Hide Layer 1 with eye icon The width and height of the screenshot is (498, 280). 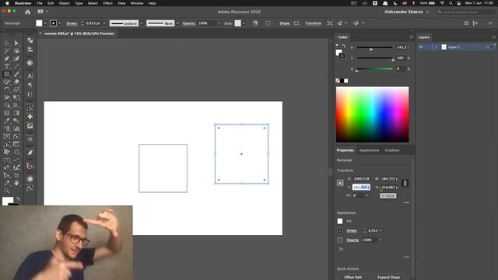point(421,47)
